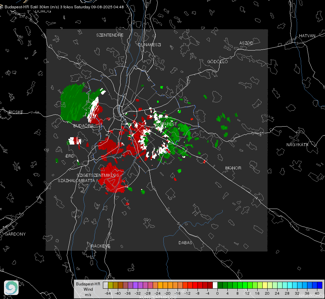Click the '-4' legend value

coord(207,293)
